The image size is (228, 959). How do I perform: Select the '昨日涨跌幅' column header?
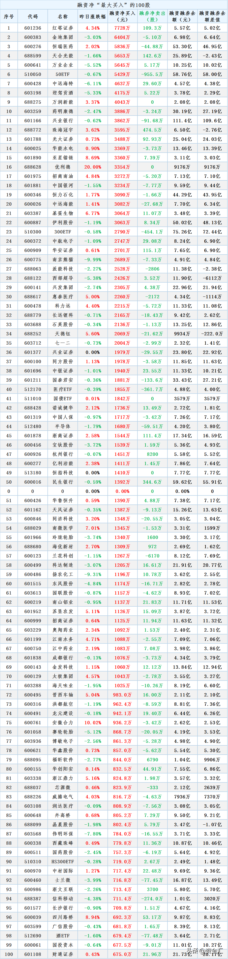coord(93,16)
